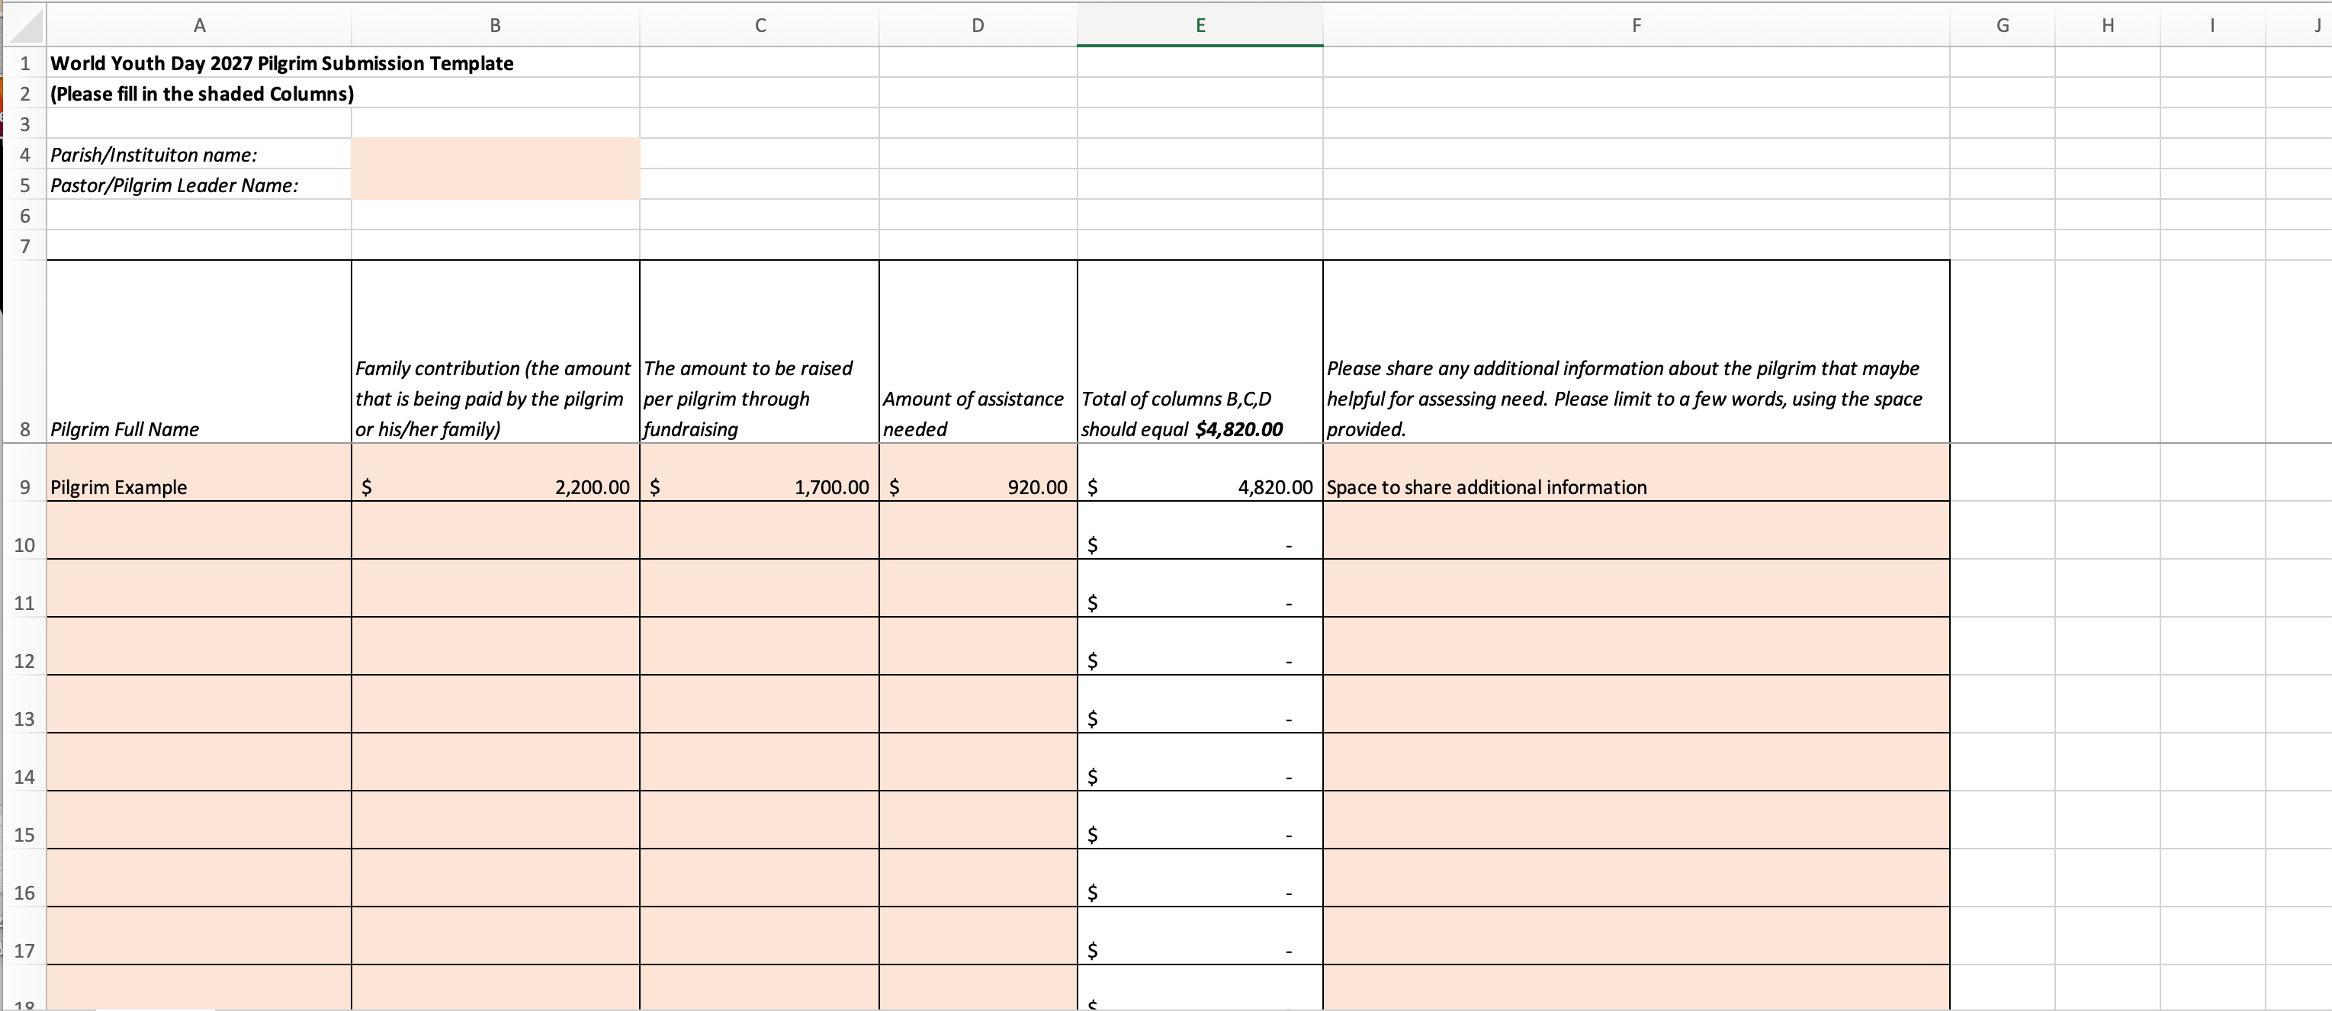Click column E header

pos(1200,25)
